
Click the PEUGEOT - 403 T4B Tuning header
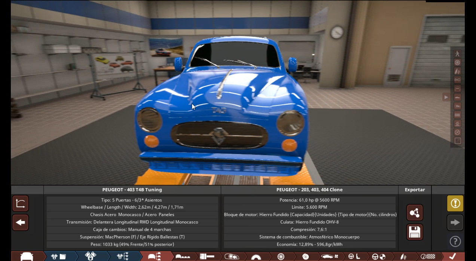(x=132, y=190)
